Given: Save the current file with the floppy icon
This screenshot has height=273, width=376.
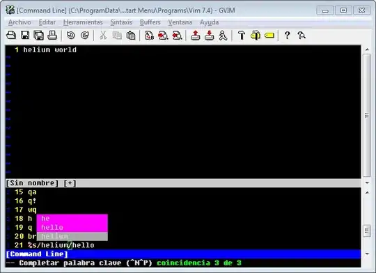Looking at the screenshot, I should point(25,36).
